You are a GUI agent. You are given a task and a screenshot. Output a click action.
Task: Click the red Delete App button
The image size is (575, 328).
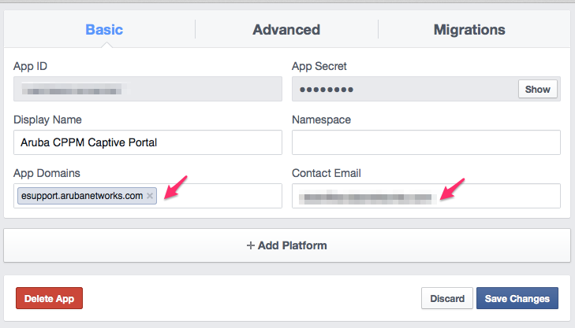click(x=49, y=298)
